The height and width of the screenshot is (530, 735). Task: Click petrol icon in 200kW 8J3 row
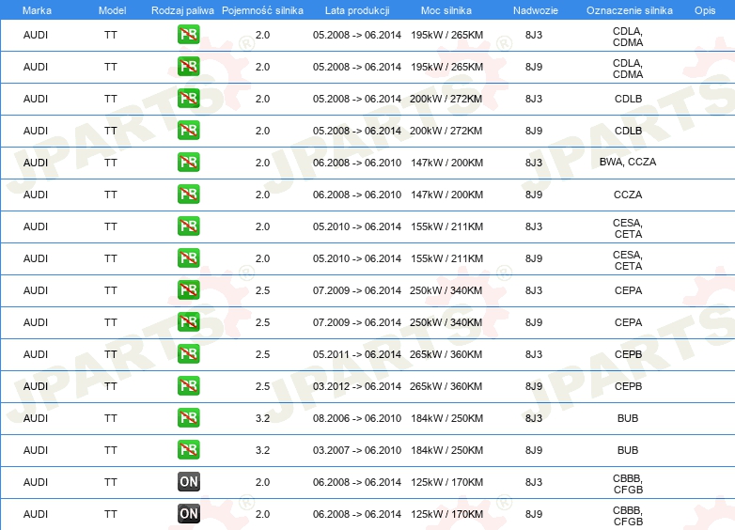[188, 99]
